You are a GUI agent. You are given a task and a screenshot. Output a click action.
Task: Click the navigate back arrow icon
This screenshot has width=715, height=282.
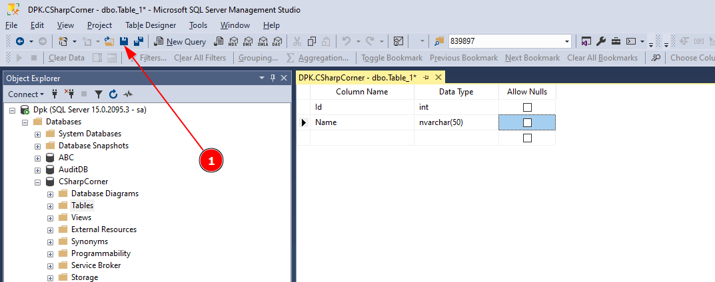pos(21,41)
